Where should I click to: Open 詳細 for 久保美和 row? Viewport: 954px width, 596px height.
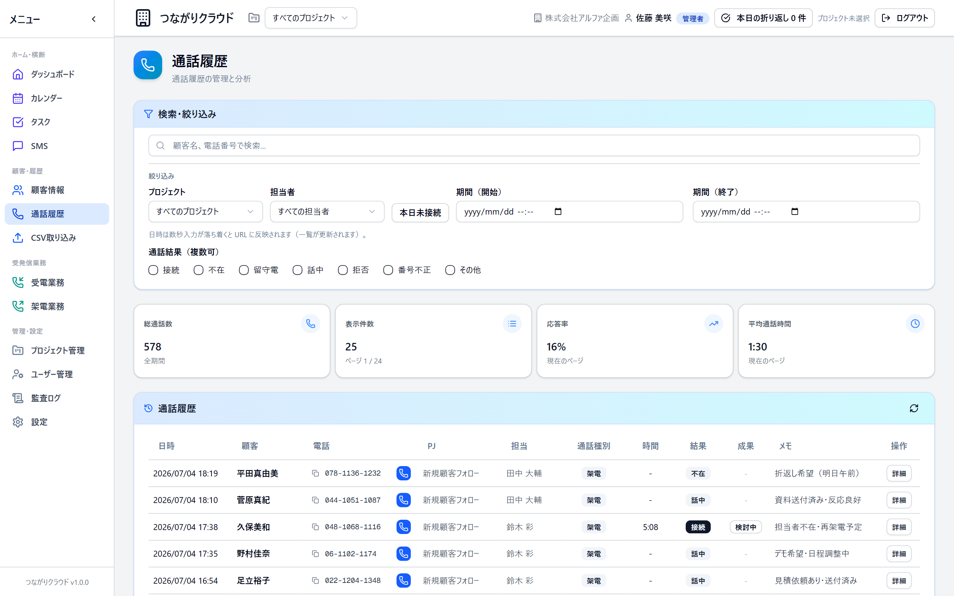pyautogui.click(x=899, y=527)
